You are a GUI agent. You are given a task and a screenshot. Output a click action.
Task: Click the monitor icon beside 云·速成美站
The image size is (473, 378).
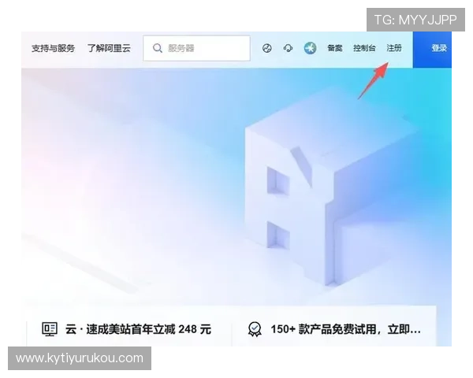coord(50,329)
